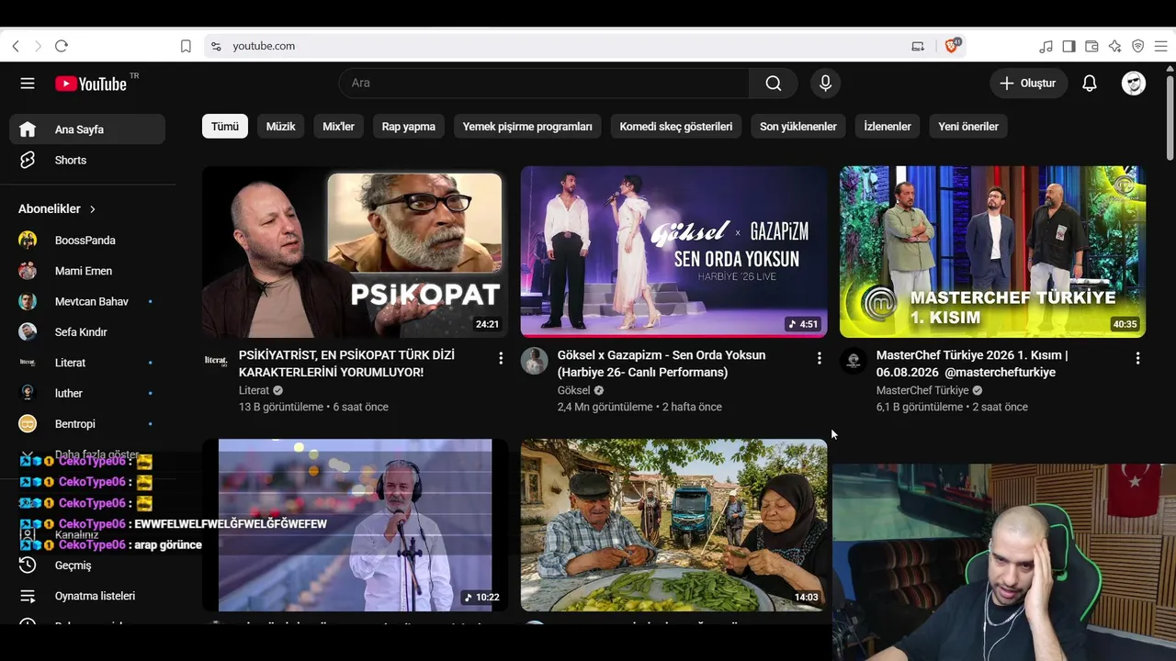Viewport: 1176px width, 661px height.
Task: Open the Mami Emen subscription channel
Action: tap(87, 271)
